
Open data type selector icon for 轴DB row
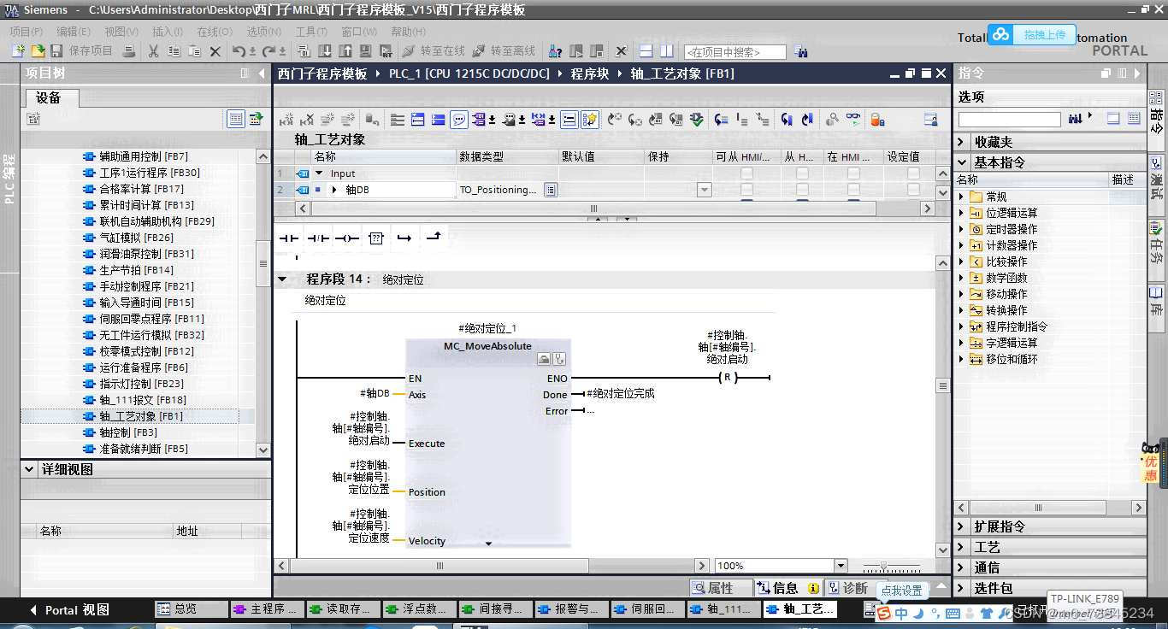[x=551, y=190]
